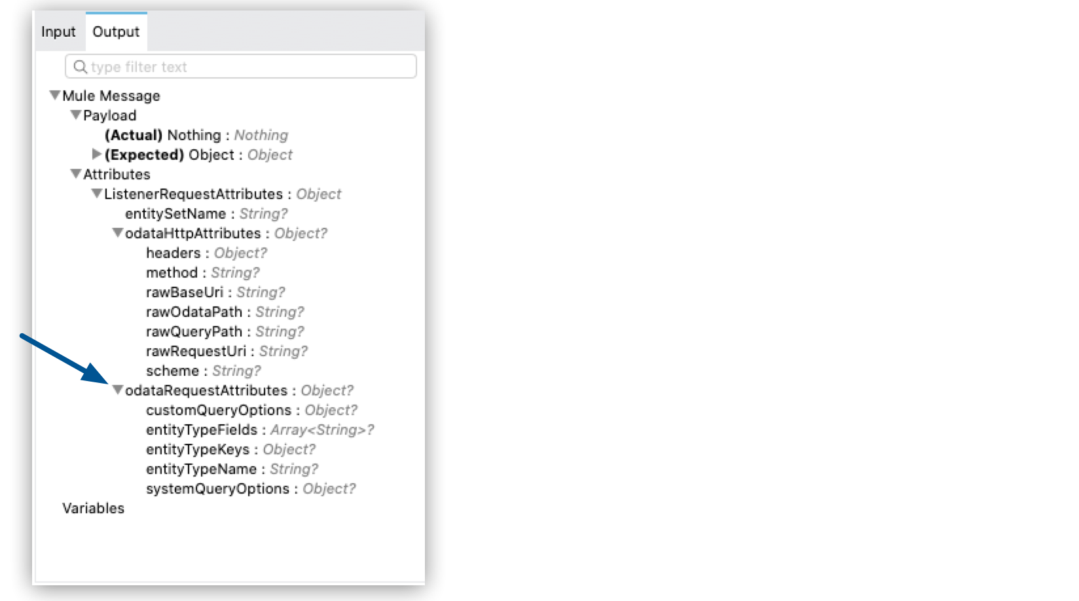
Task: Select the Output tab
Action: (115, 31)
